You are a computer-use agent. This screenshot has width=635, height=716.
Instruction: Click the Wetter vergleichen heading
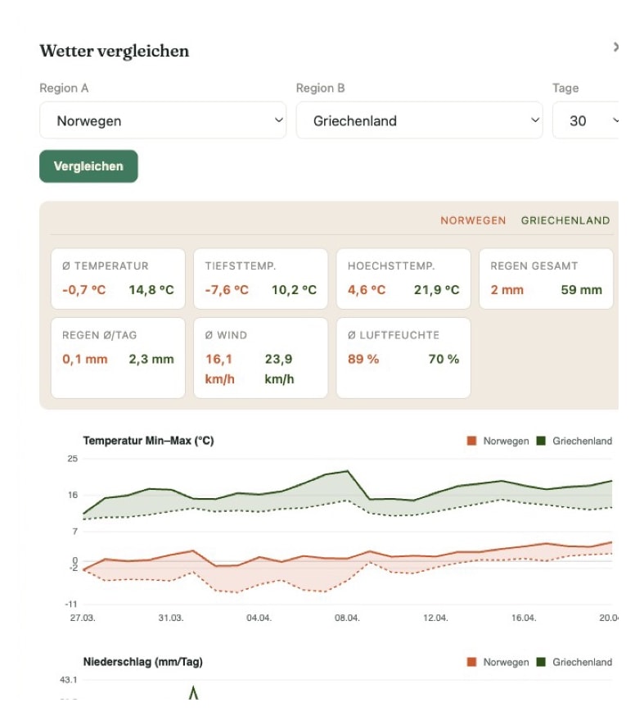click(115, 50)
